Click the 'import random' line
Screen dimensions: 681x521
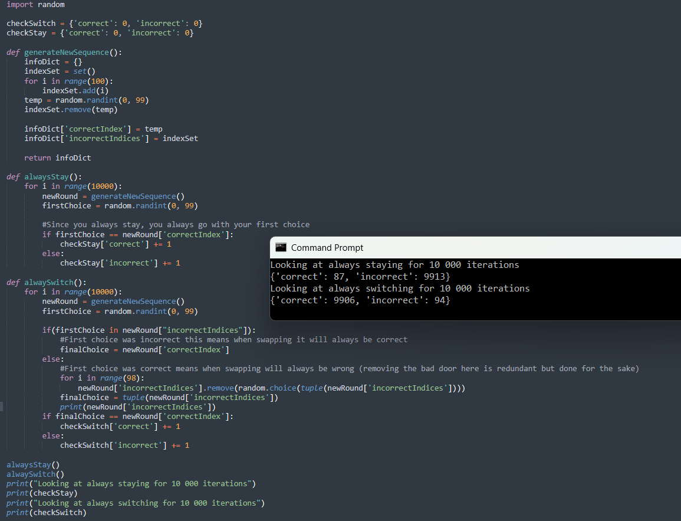pos(35,4)
